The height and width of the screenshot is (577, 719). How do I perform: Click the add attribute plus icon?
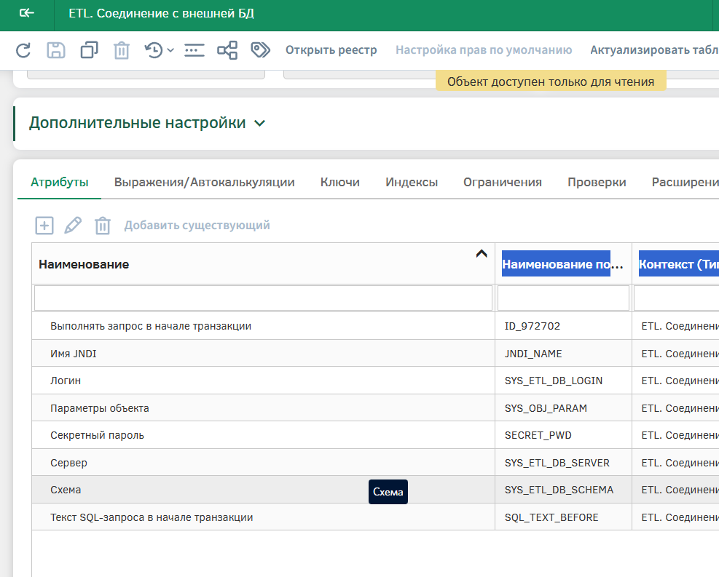[x=44, y=226]
